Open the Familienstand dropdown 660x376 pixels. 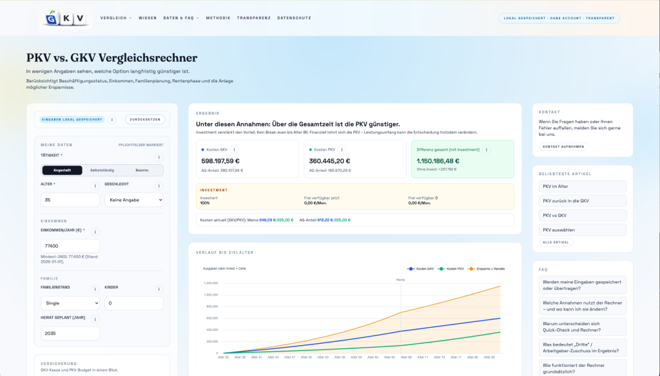70,303
